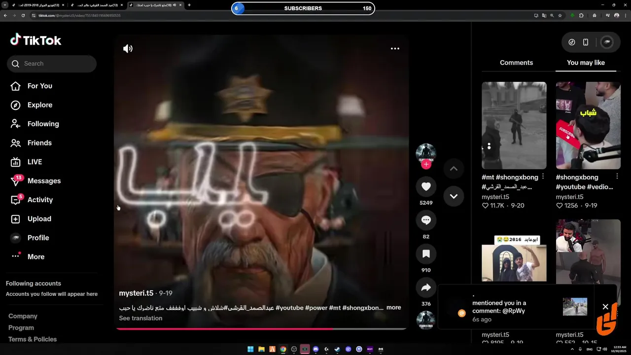
Task: Click the mysteri.t5 username under the video
Action: 136,293
